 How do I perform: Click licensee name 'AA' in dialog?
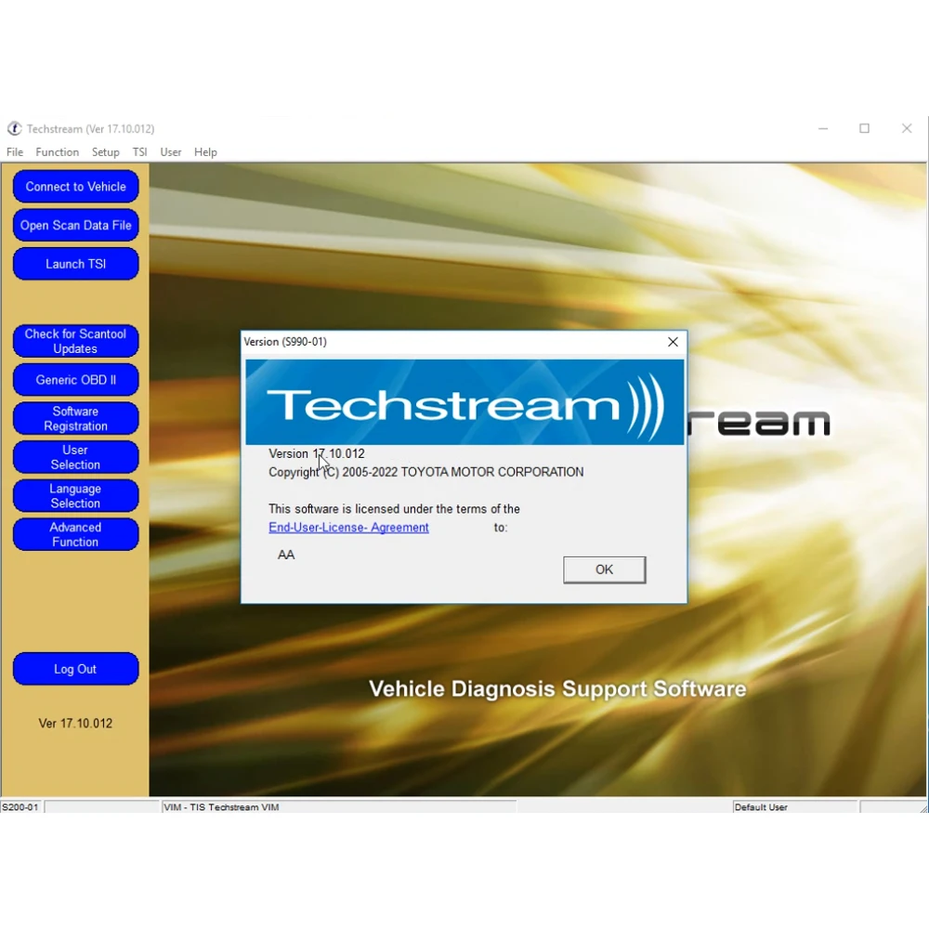coord(286,555)
